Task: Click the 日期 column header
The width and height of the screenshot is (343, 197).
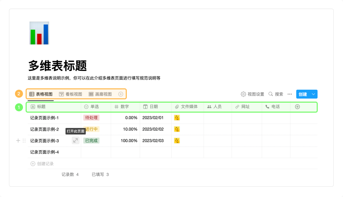Action: click(x=156, y=107)
